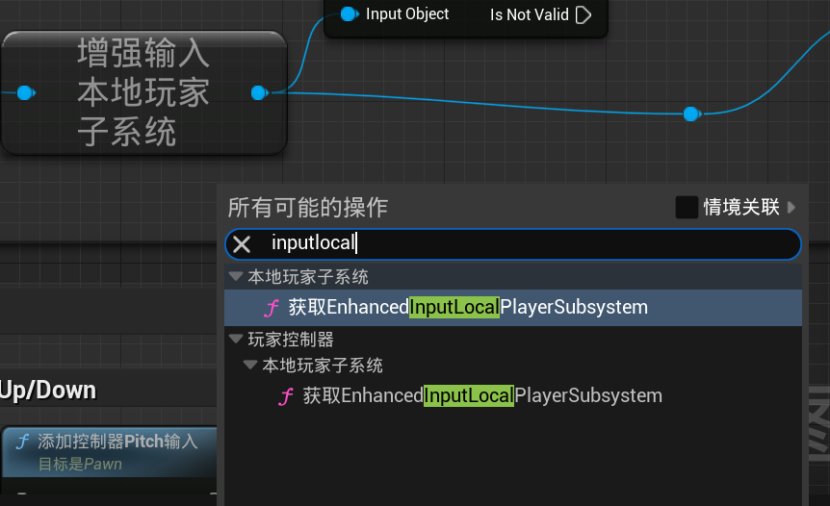
Task: Select the 添加控制器Pitch输入 node header
Action: (110, 451)
